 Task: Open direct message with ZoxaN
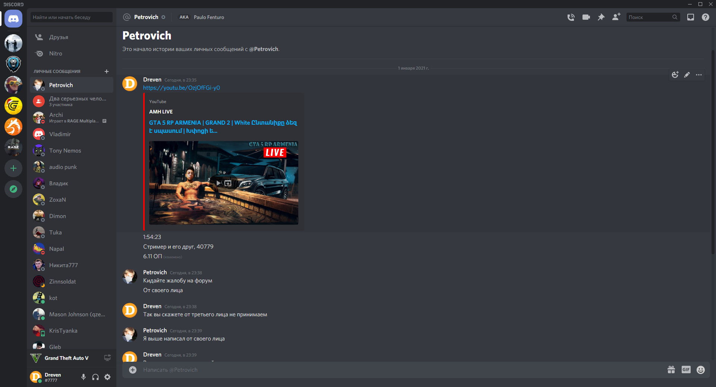pyautogui.click(x=72, y=199)
